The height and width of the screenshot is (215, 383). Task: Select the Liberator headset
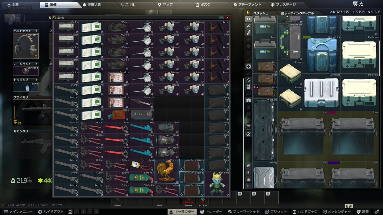point(26,46)
